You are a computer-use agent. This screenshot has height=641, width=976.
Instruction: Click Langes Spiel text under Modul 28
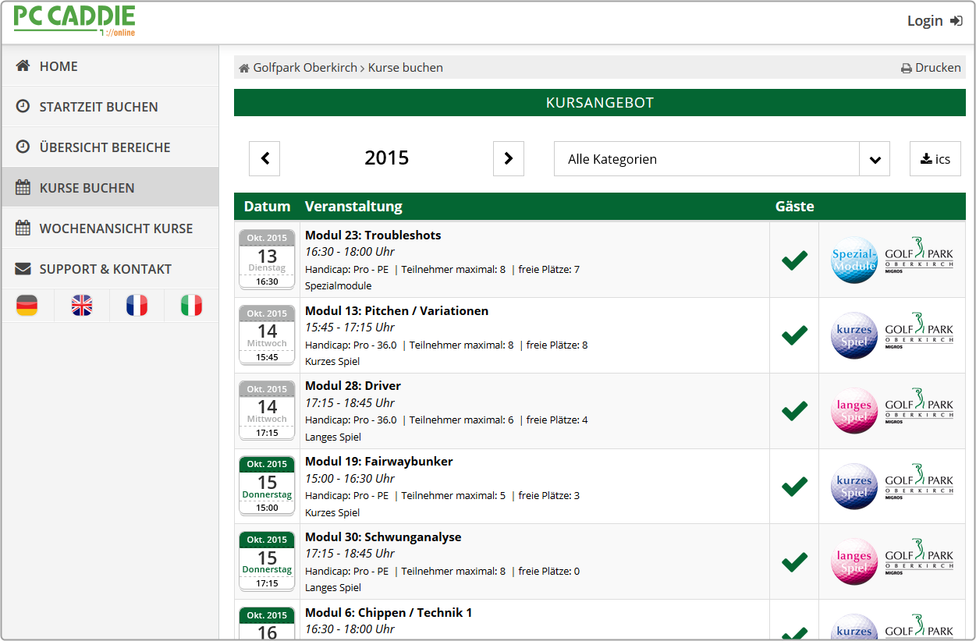333,437
